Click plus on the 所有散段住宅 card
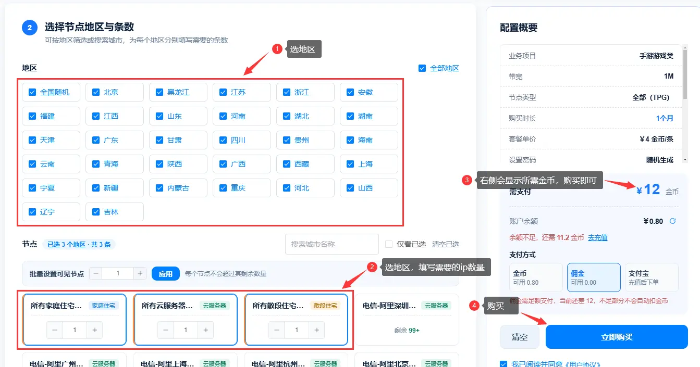Viewport: 700px width, 367px height. coord(316,330)
